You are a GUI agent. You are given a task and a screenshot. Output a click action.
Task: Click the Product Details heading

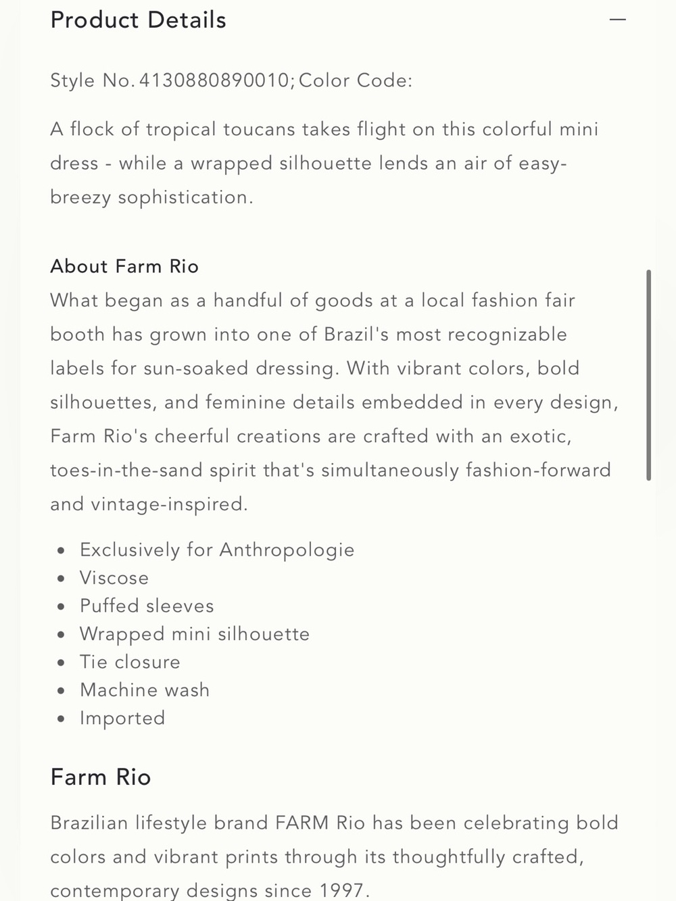[138, 20]
